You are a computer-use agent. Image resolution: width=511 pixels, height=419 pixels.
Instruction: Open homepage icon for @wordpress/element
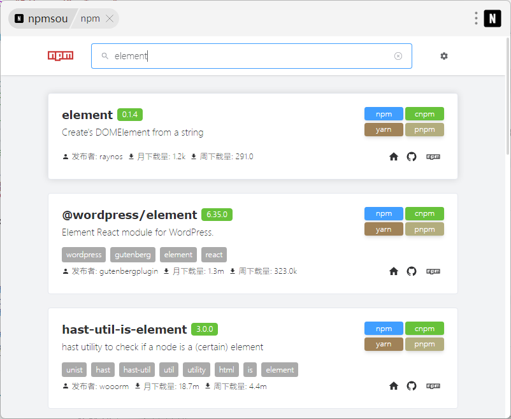tap(394, 271)
